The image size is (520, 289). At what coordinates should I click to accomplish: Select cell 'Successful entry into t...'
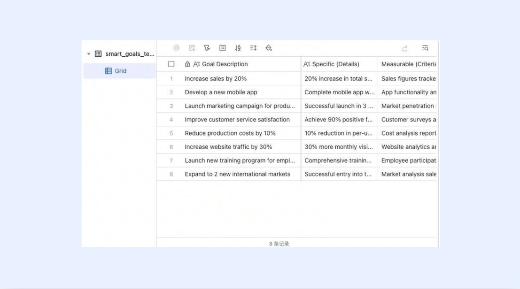[x=339, y=174]
